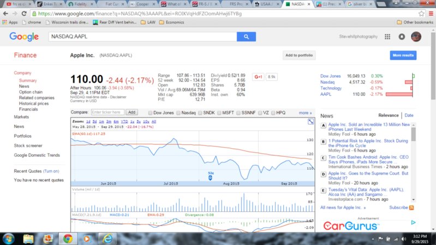Open Stock screener in sidebar

point(28,145)
